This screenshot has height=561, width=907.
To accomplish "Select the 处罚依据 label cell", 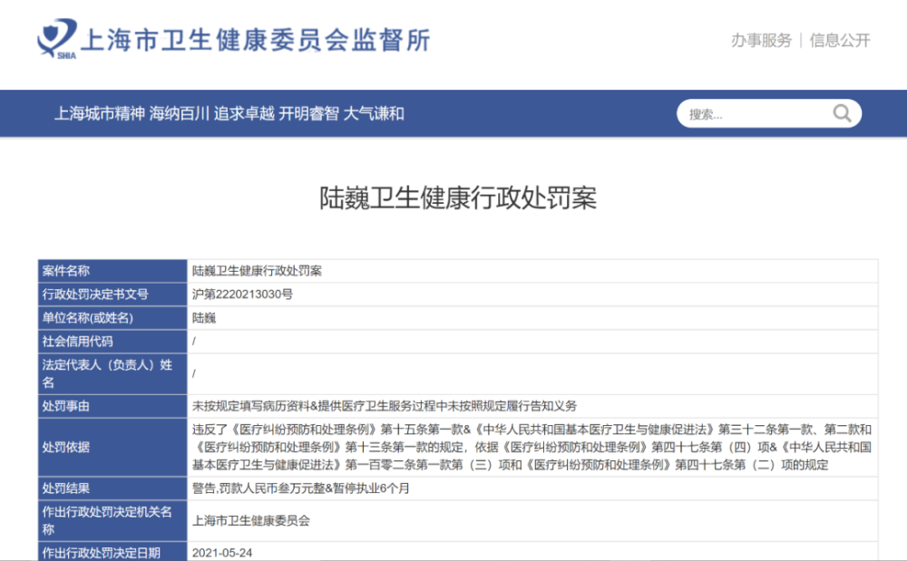I will click(112, 448).
